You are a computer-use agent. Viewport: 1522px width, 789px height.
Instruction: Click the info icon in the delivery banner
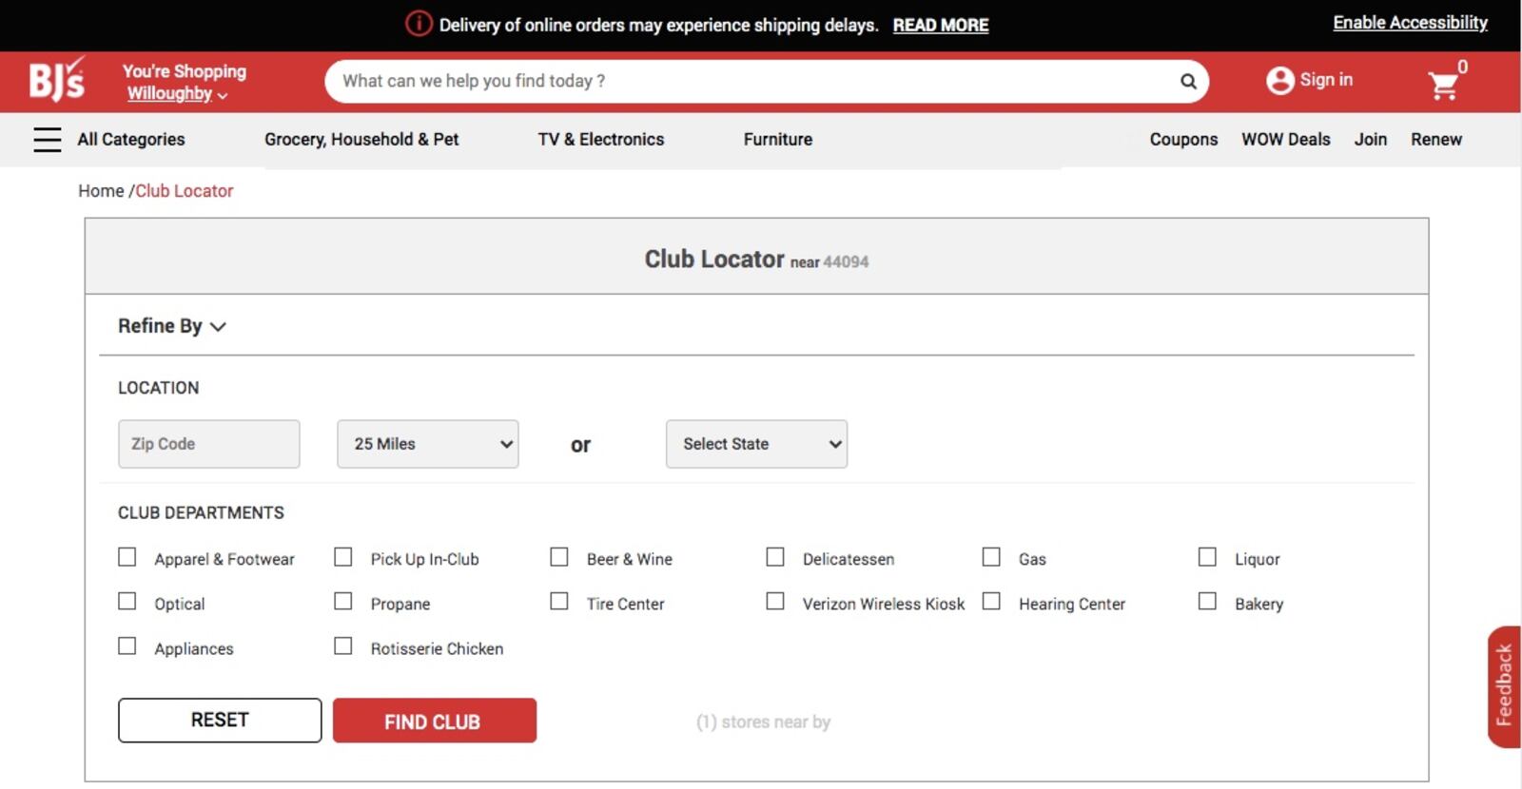click(x=419, y=24)
